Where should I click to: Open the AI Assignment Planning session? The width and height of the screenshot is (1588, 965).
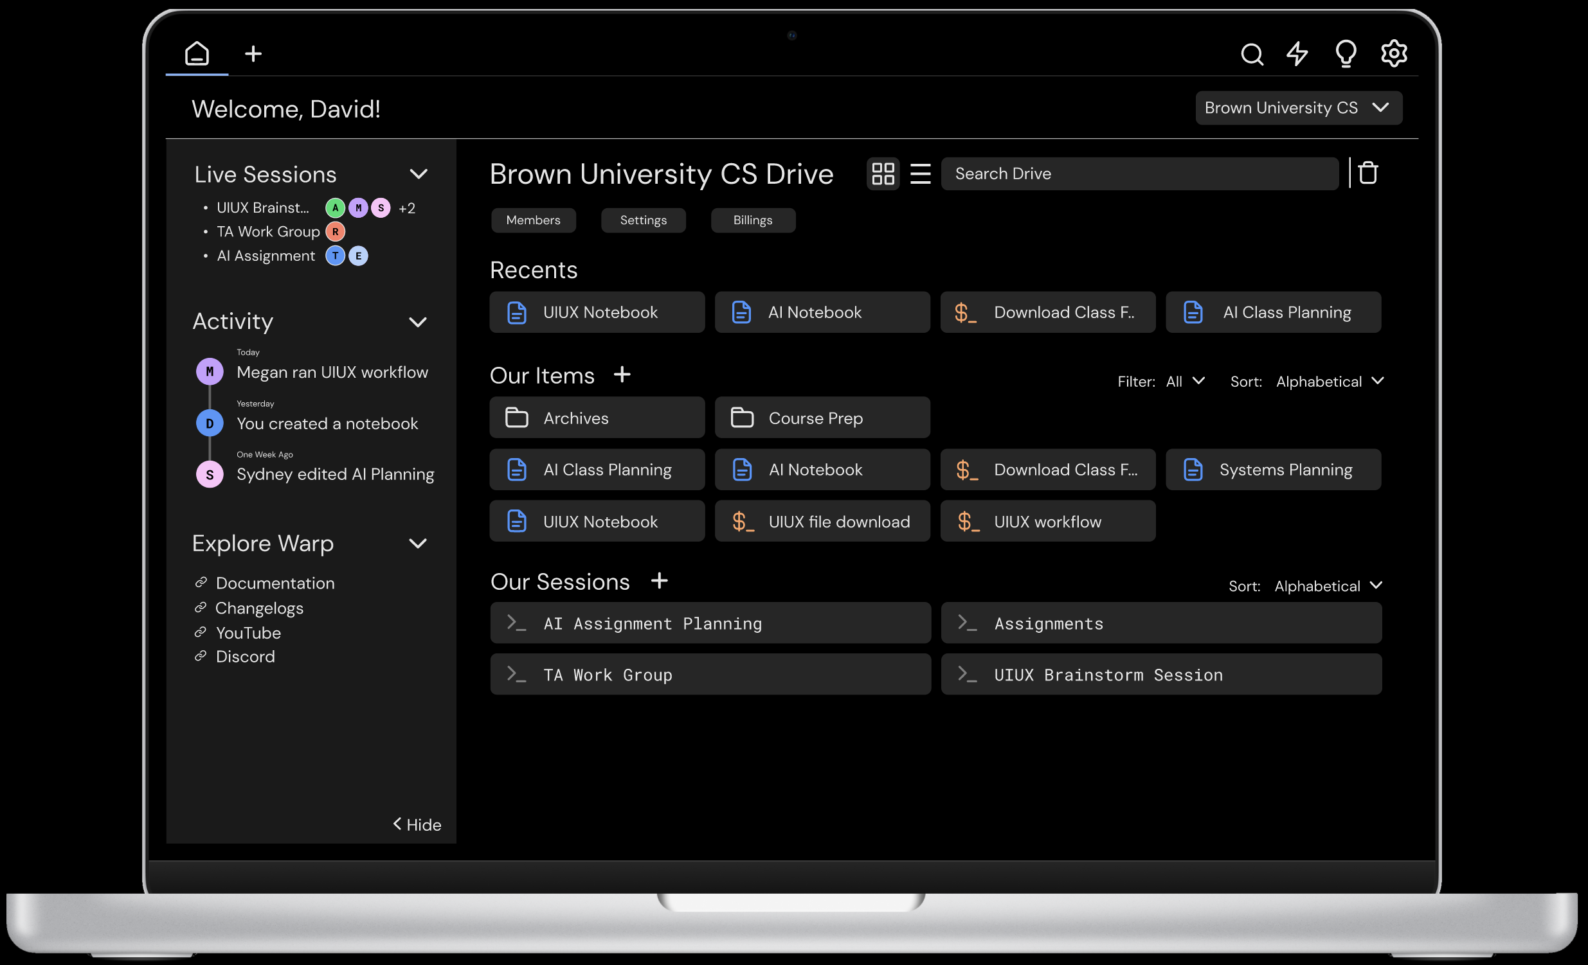pyautogui.click(x=710, y=623)
